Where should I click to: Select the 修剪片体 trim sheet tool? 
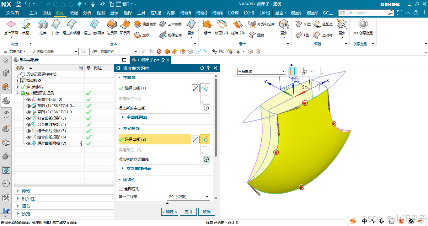pos(222,27)
